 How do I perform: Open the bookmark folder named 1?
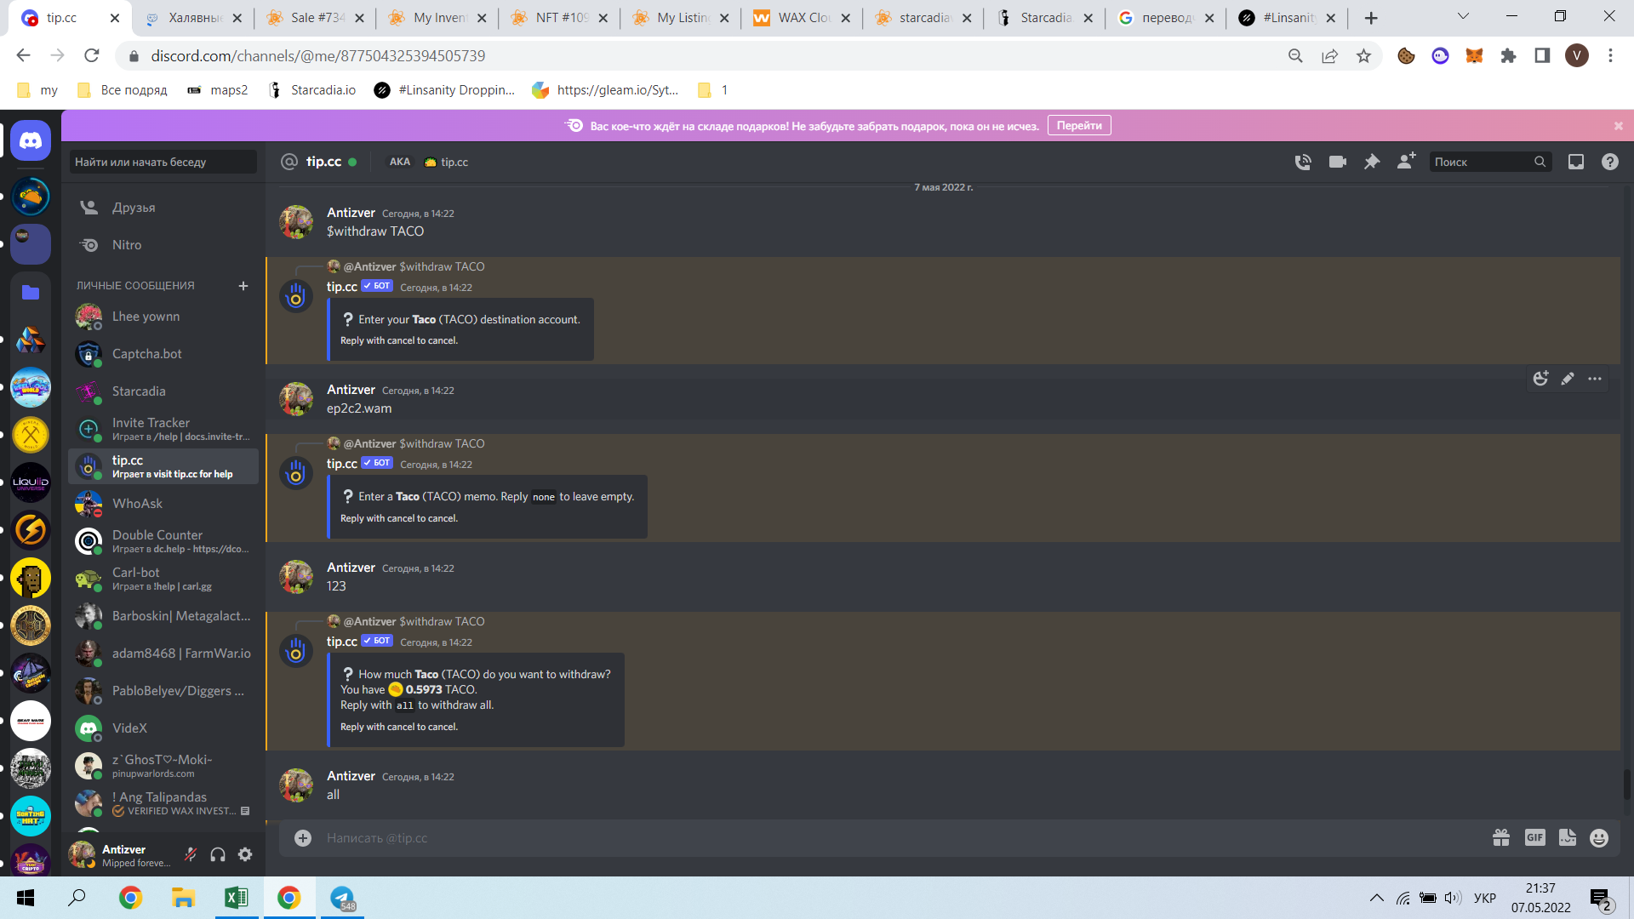712,90
